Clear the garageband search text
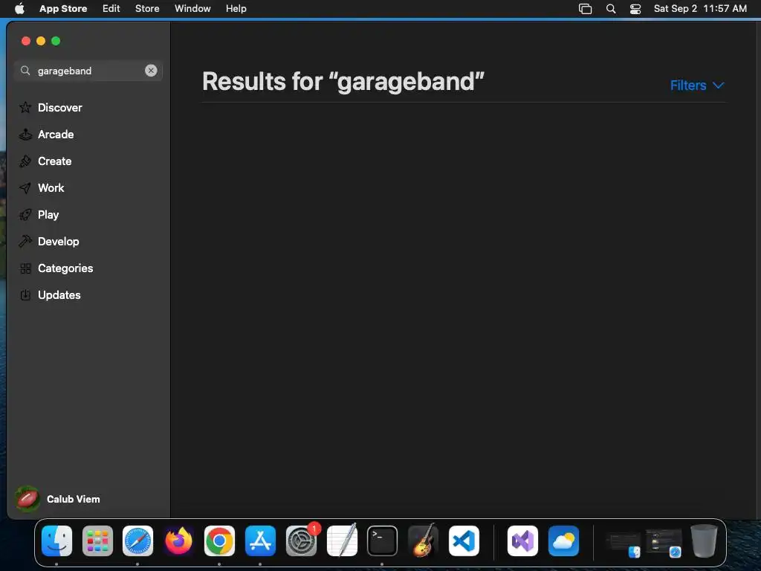 point(151,71)
